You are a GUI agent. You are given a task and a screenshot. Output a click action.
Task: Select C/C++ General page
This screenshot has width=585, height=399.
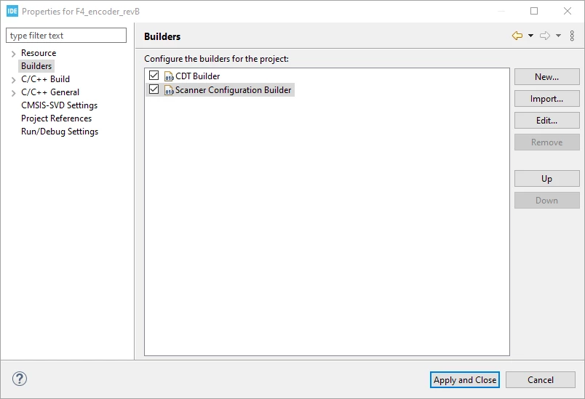pyautogui.click(x=50, y=92)
